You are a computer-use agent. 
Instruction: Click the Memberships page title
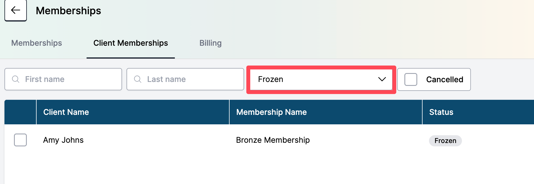coord(68,11)
